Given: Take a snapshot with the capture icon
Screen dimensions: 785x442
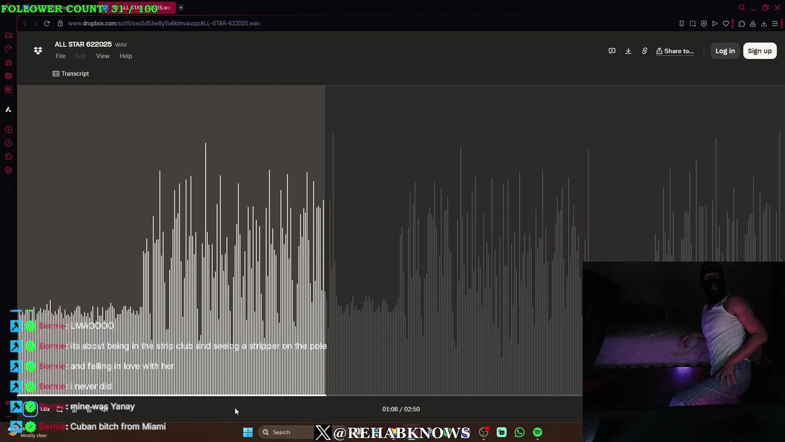Looking at the screenshot, I should tap(692, 23).
